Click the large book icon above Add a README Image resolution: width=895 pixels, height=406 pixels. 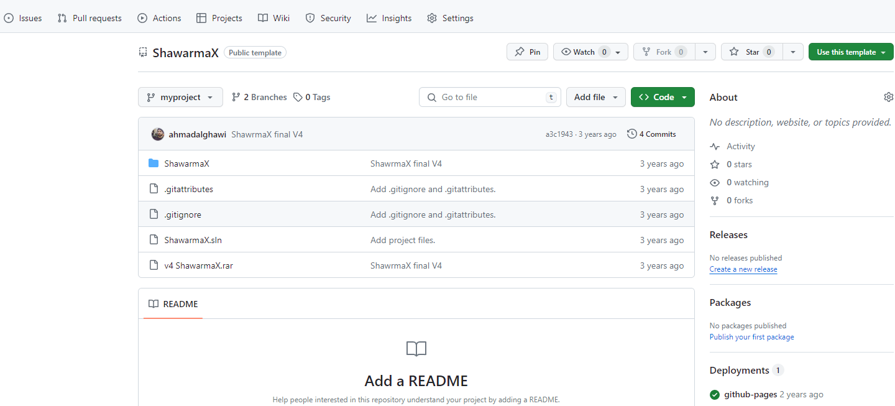[x=416, y=349]
